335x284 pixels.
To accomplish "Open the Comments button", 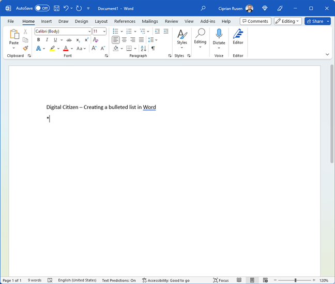I will tap(255, 21).
